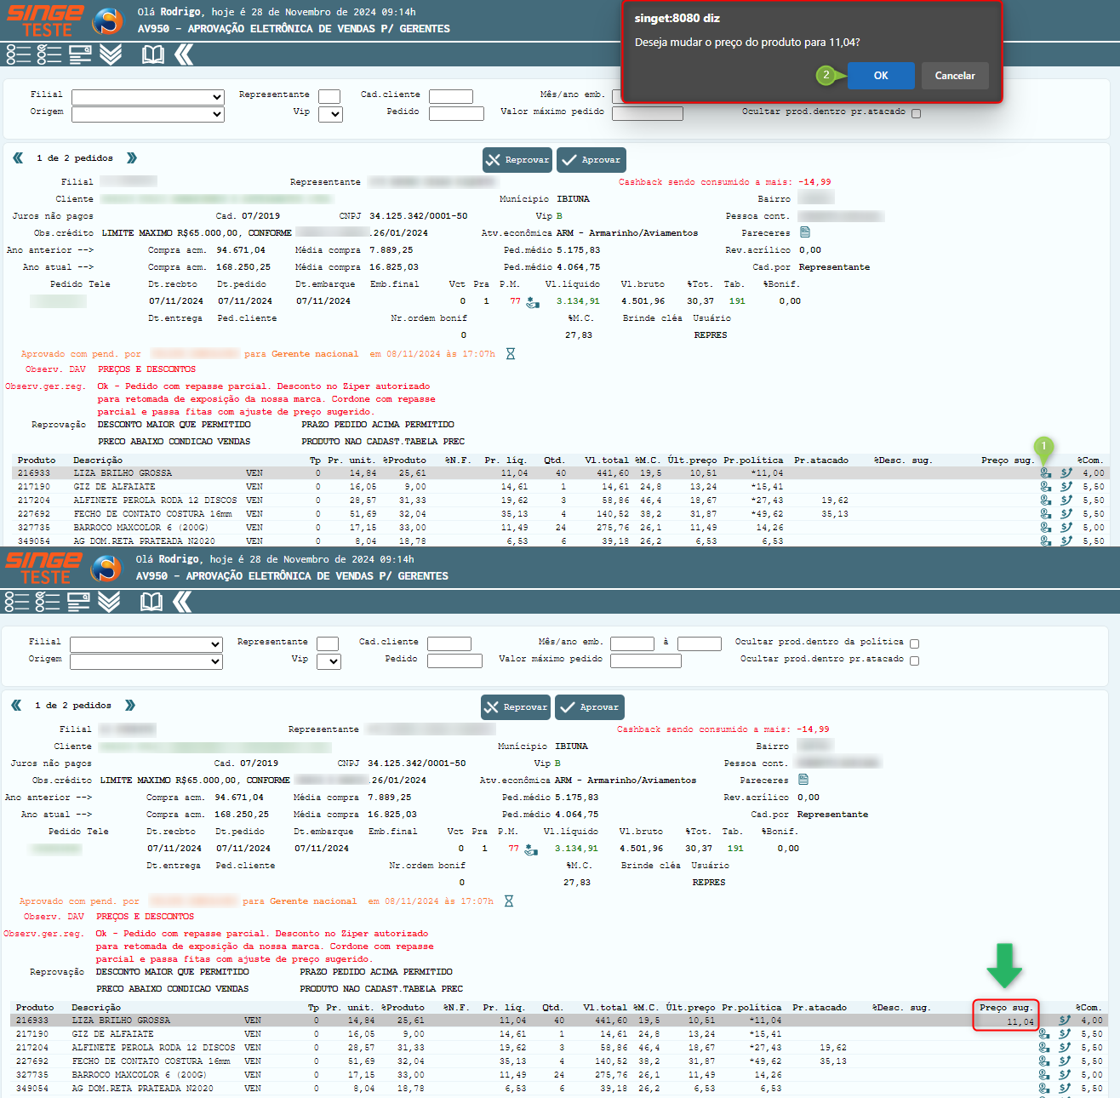Viewport: 1120px width, 1098px height.
Task: Expand the Origem dropdown in the lower screen
Action: [146, 661]
